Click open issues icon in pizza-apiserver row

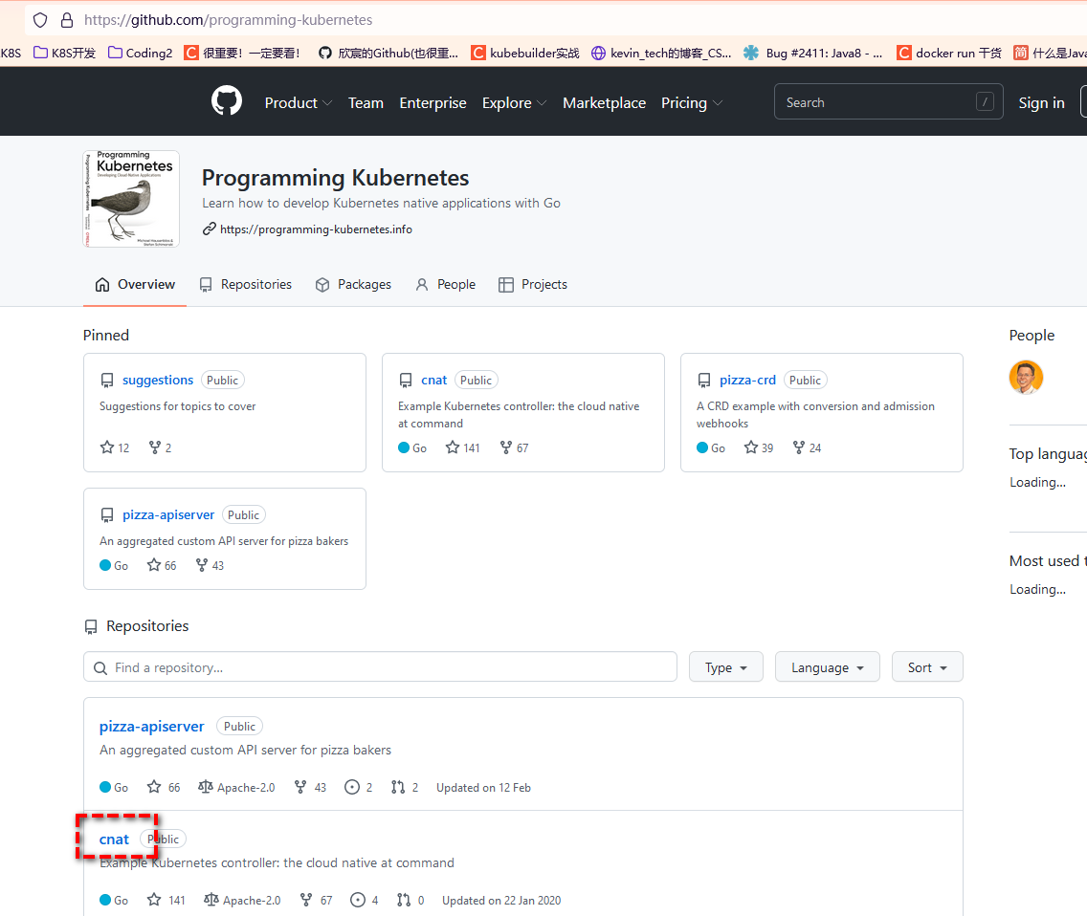point(352,787)
